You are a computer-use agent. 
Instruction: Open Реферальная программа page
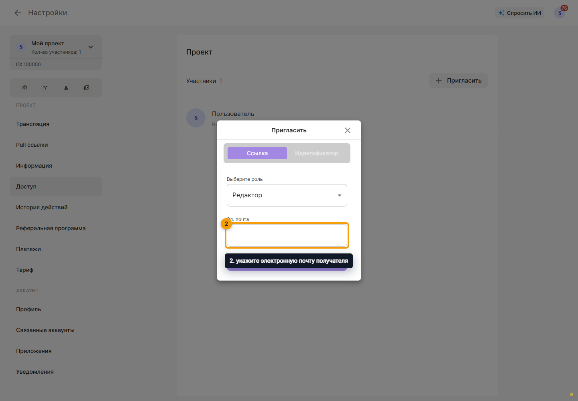[56, 228]
